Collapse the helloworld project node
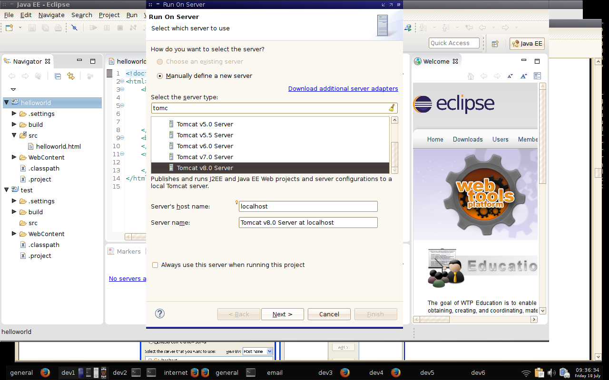The width and height of the screenshot is (609, 380). (7, 103)
